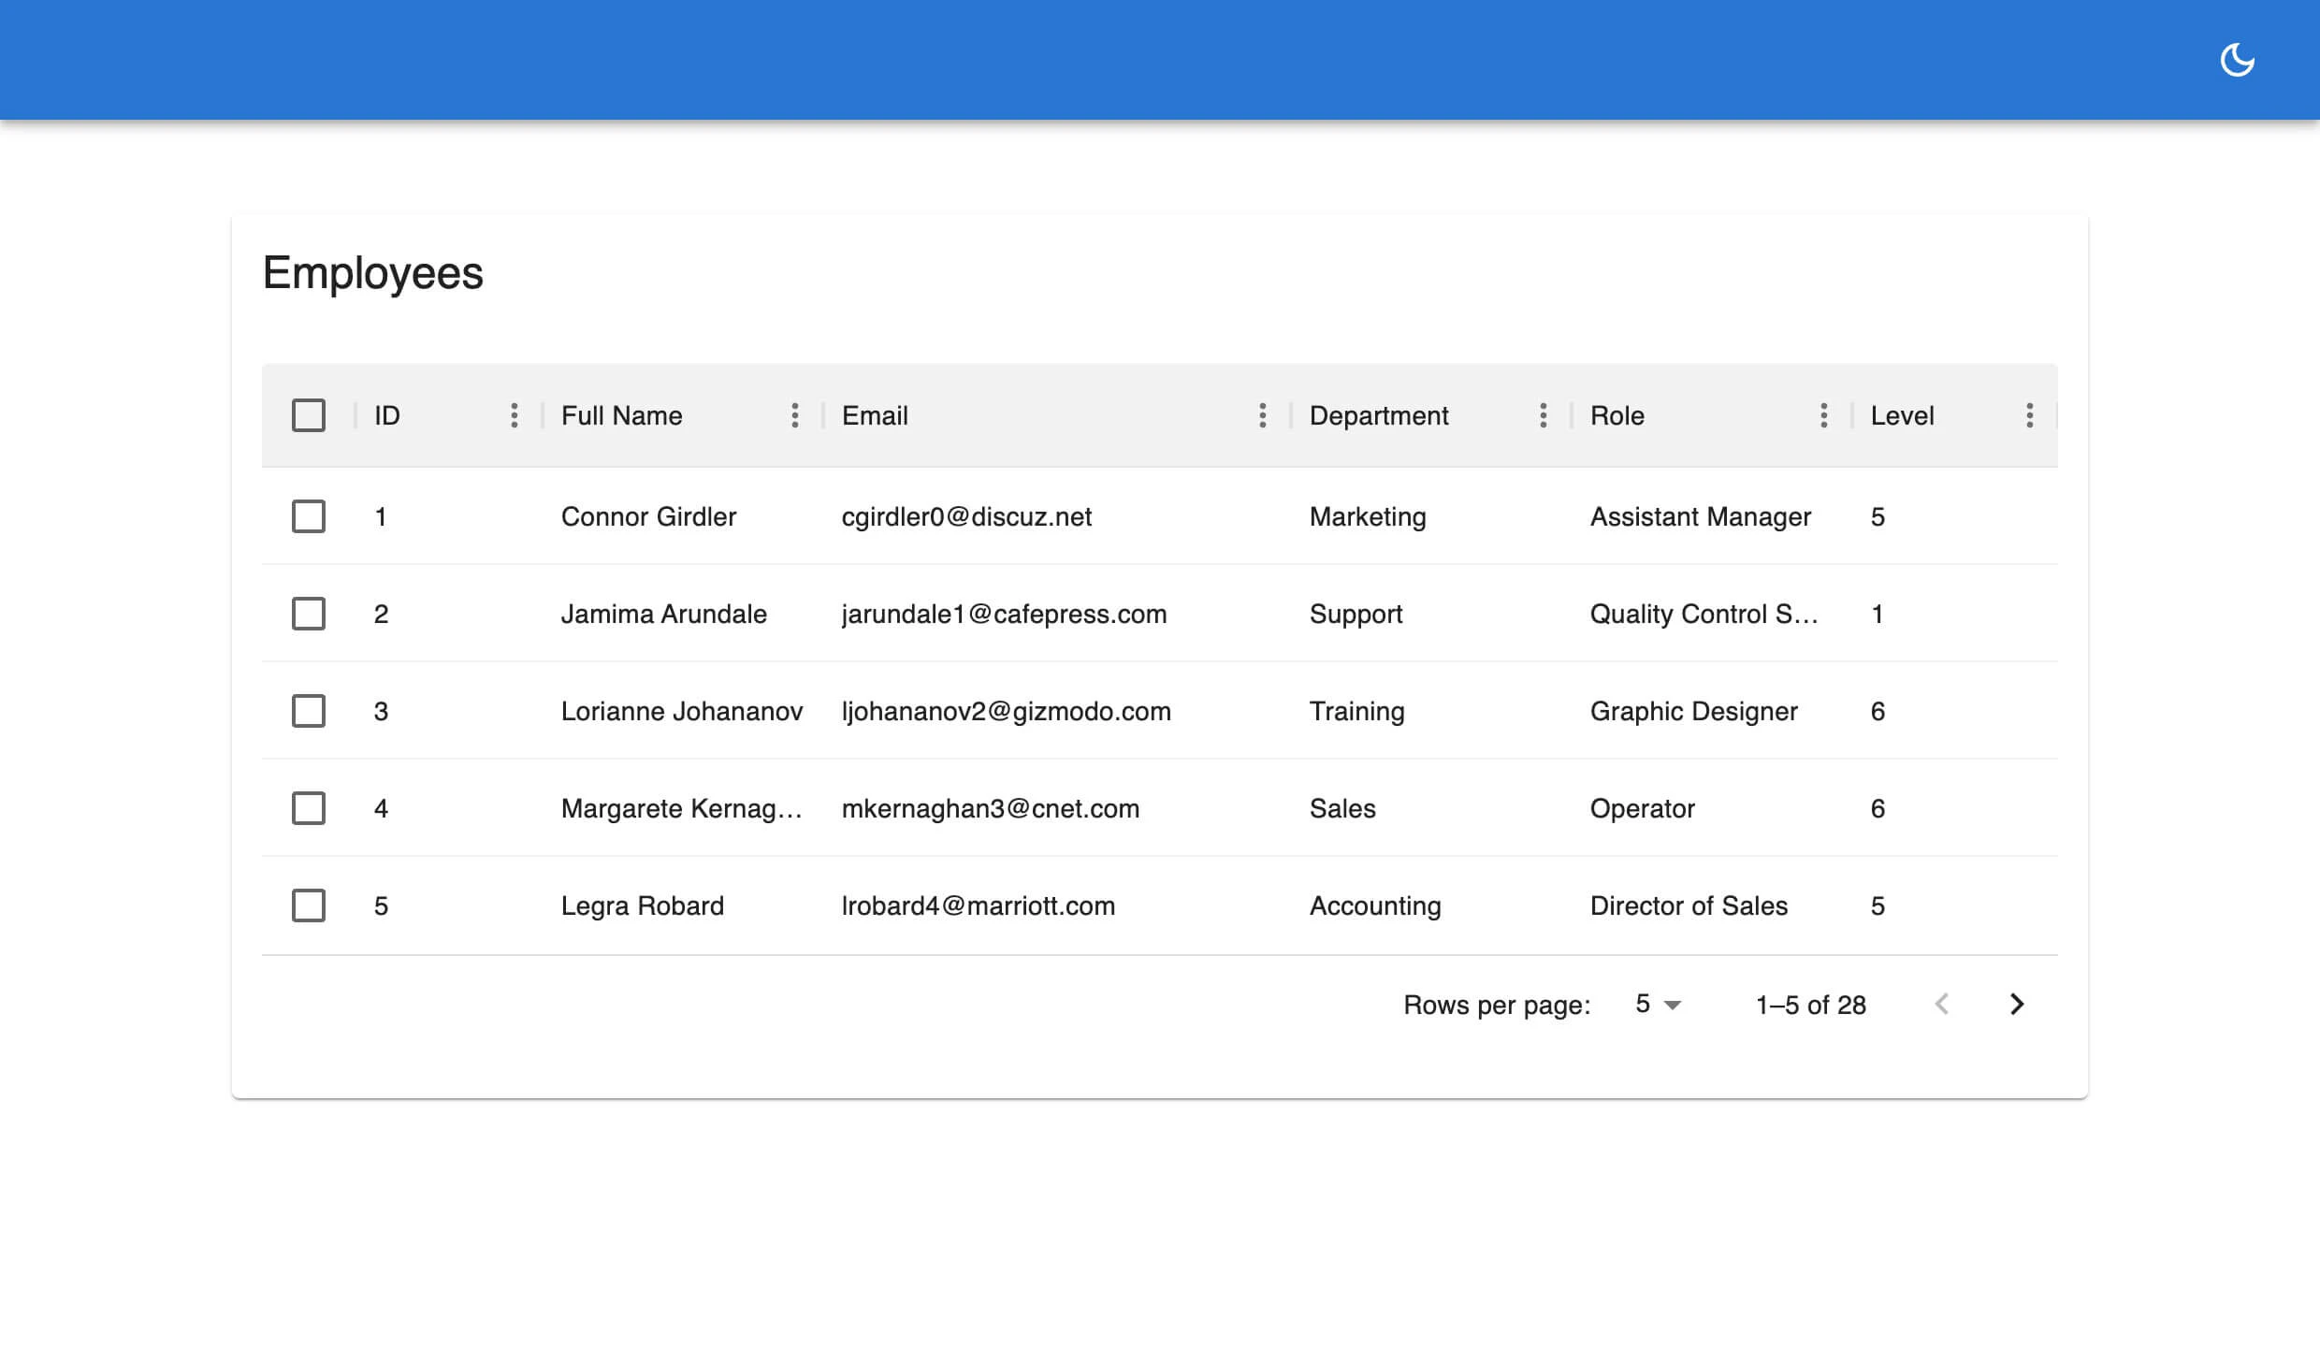The image size is (2320, 1347).
Task: Click the previous page arrow
Action: coord(1943,1004)
